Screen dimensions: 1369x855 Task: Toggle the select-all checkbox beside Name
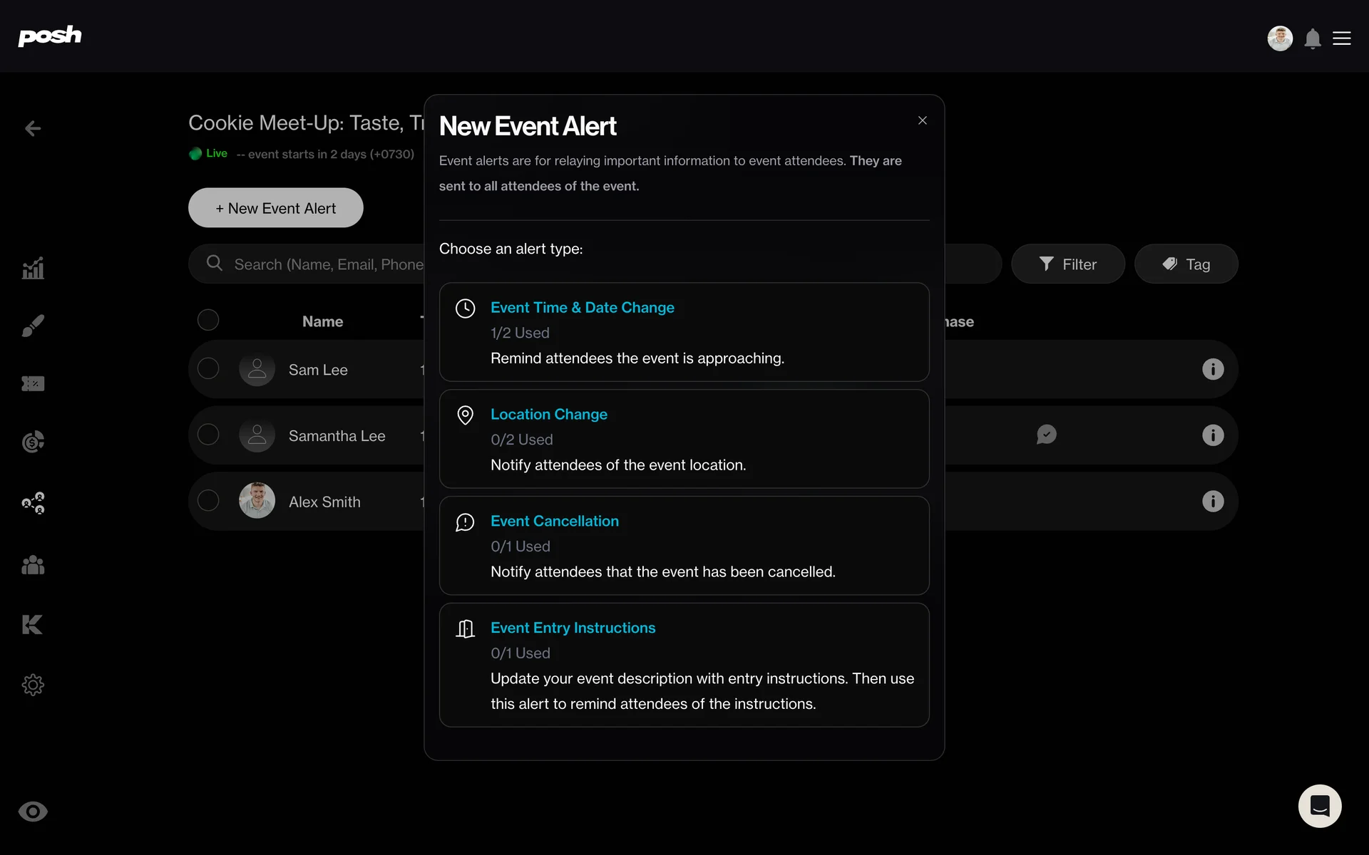pyautogui.click(x=208, y=320)
